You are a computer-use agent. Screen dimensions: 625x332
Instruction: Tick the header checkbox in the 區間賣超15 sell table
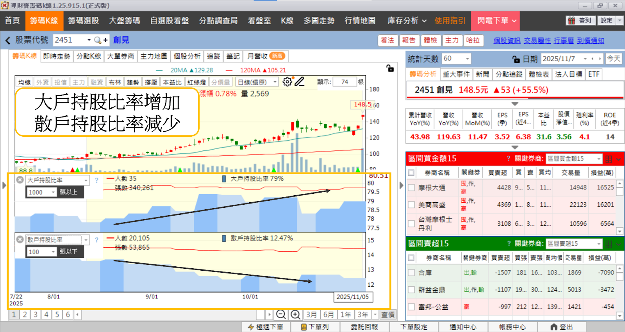[x=411, y=258]
